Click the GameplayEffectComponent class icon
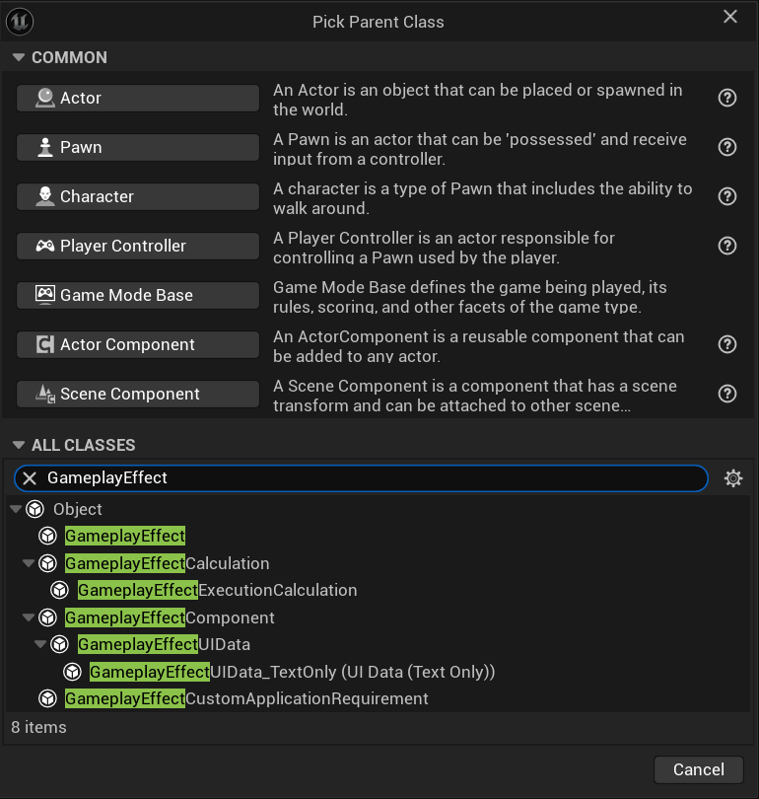 [48, 617]
